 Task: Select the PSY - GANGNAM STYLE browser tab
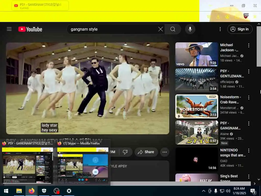click(40, 6)
